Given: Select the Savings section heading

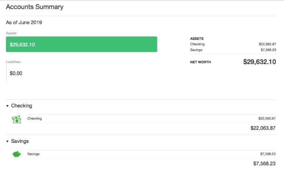Looking at the screenshot, I should pyautogui.click(x=20, y=141).
